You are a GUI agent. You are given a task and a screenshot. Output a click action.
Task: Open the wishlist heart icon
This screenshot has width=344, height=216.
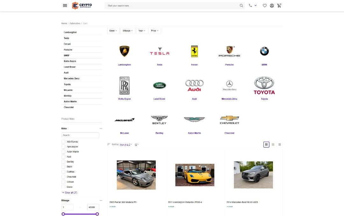265,6
